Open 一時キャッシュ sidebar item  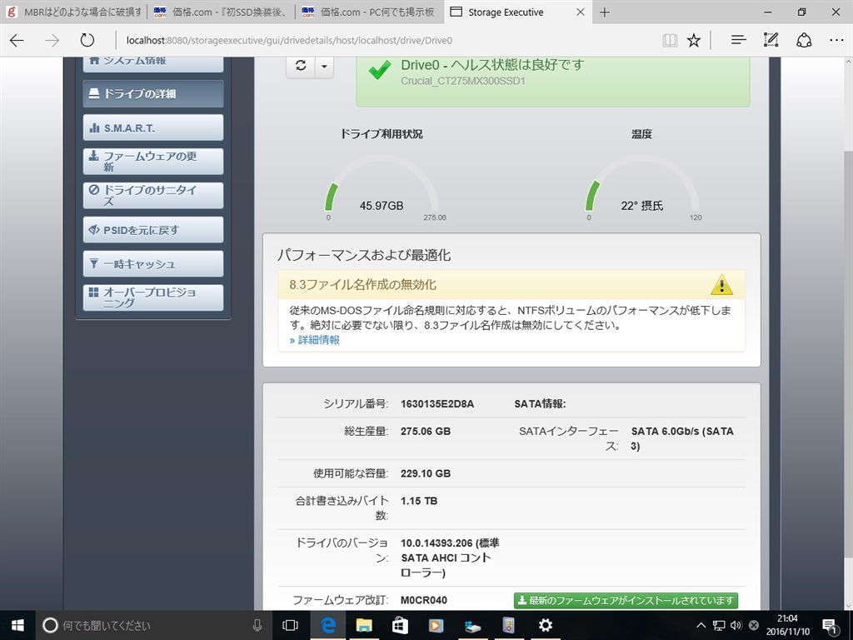(x=153, y=264)
